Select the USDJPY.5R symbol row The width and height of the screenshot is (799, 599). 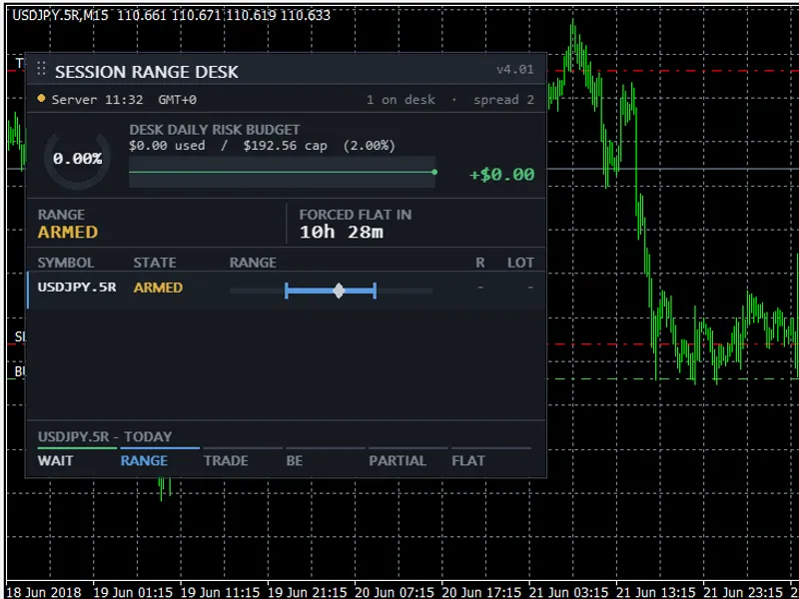(286, 291)
